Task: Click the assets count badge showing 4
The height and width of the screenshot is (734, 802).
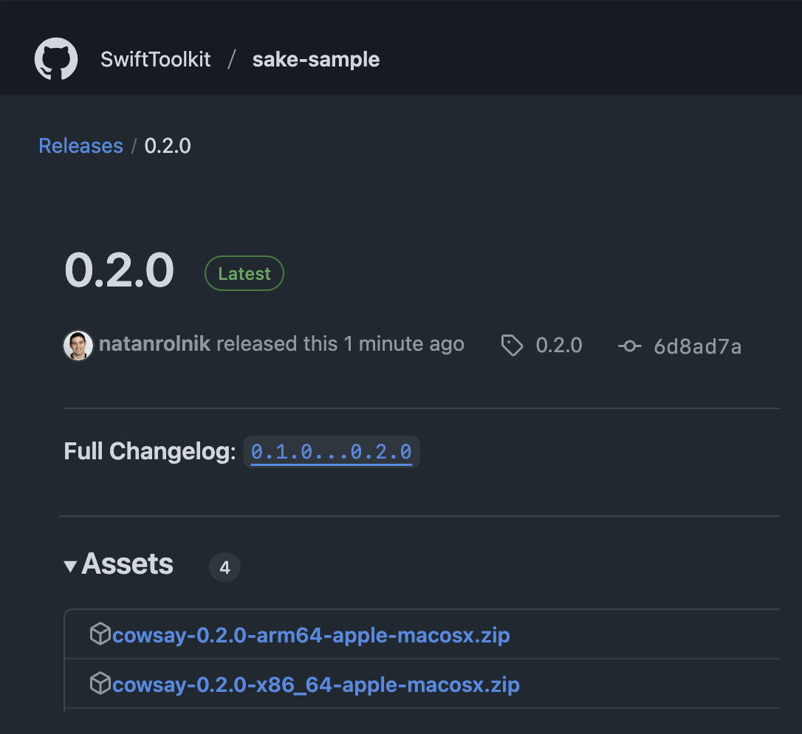Action: click(x=224, y=566)
